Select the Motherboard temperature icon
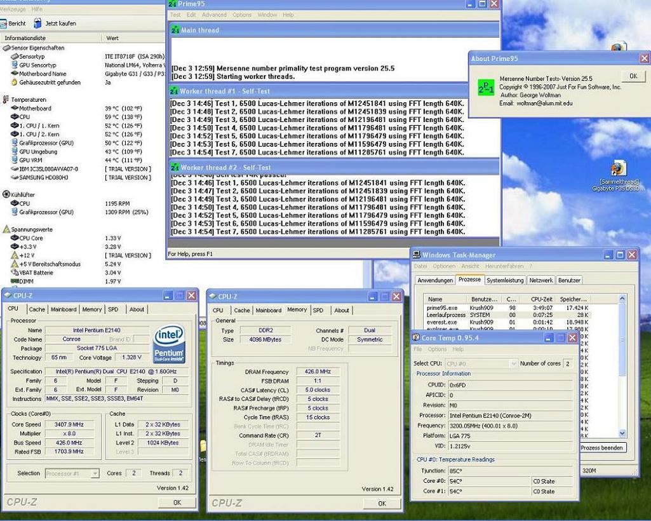 15,108
